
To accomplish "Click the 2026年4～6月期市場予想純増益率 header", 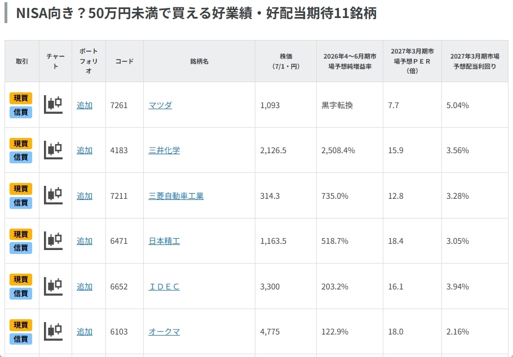I will 350,61.
